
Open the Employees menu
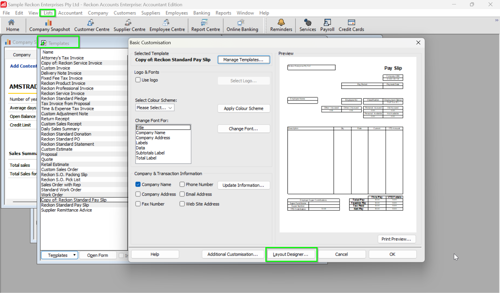177,13
